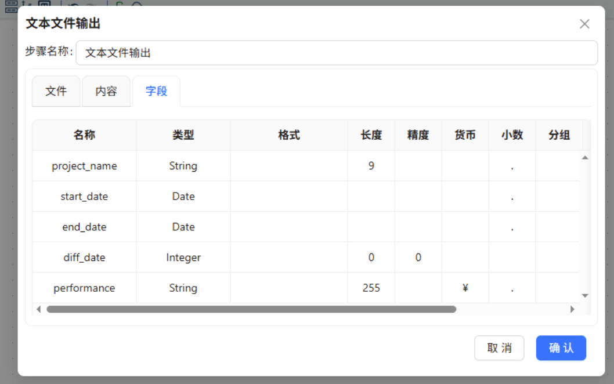
Task: Select the project_name name cell
Action: [x=84, y=165]
